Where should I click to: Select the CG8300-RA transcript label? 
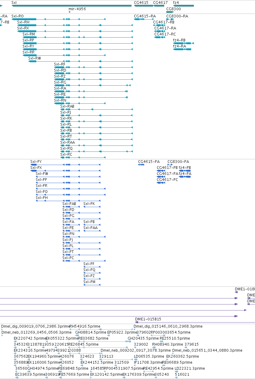tap(177, 16)
